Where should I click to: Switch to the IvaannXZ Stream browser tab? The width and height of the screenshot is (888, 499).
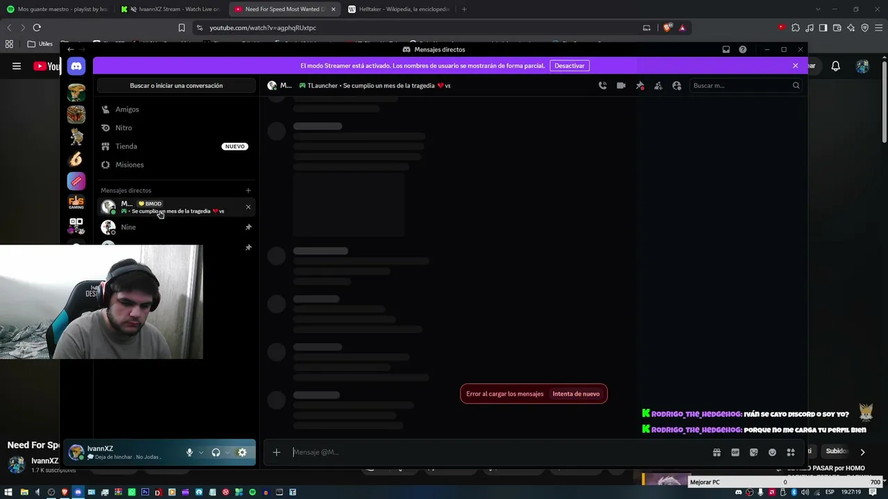pos(171,9)
